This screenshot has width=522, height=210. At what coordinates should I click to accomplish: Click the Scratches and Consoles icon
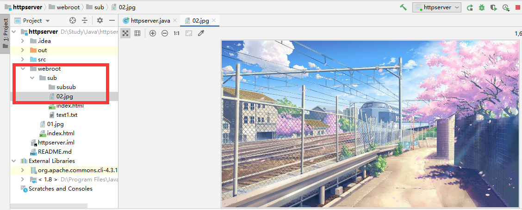click(24, 188)
